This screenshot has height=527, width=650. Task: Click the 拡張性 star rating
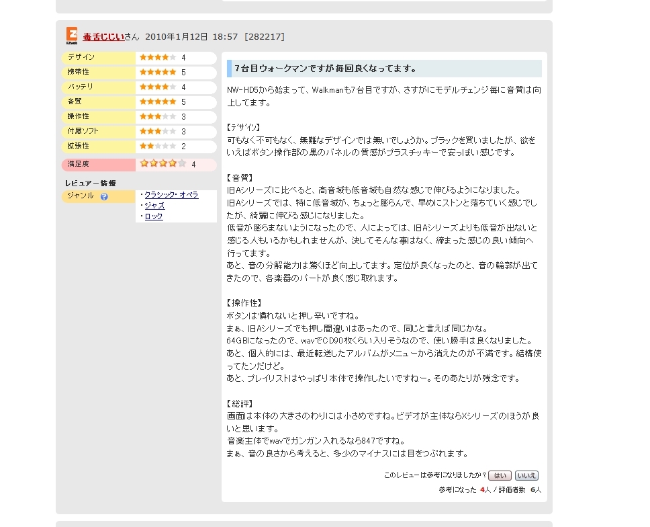(x=158, y=146)
